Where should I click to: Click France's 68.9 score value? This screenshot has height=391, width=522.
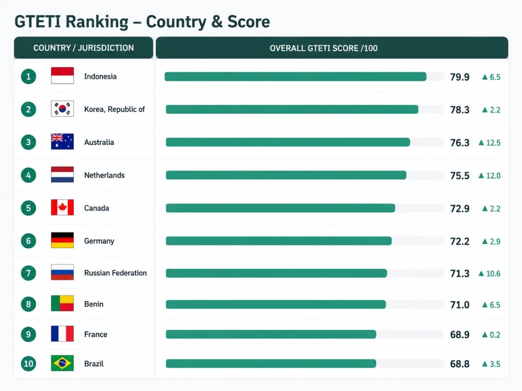460,335
